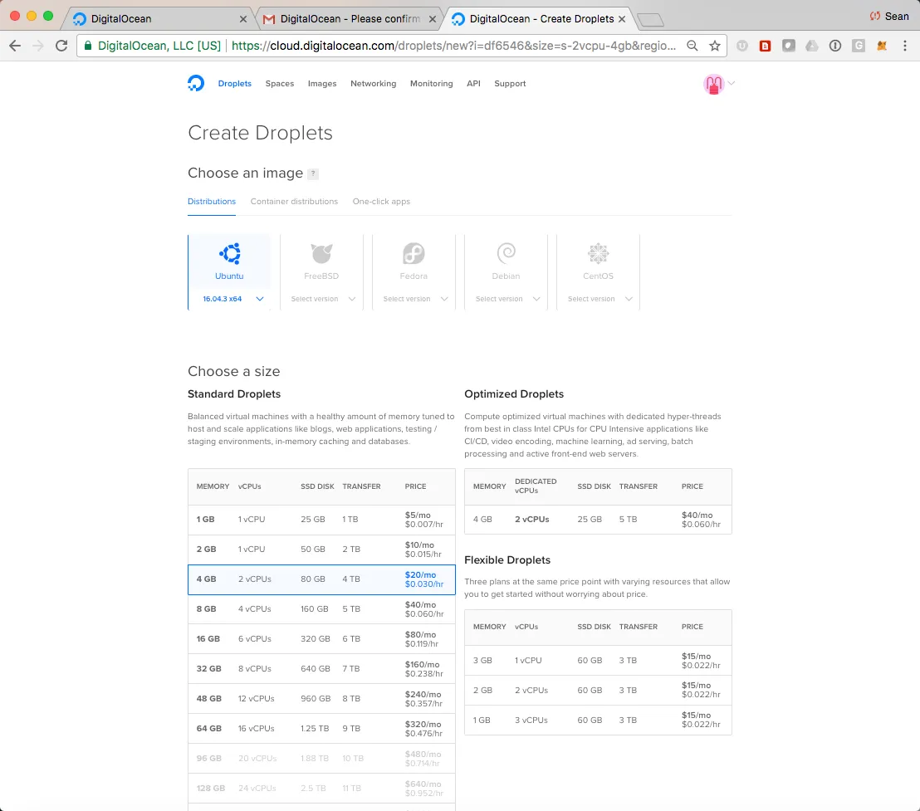Viewport: 920px width, 811px height.
Task: Expand the chevron beside the user avatar
Action: (x=731, y=83)
